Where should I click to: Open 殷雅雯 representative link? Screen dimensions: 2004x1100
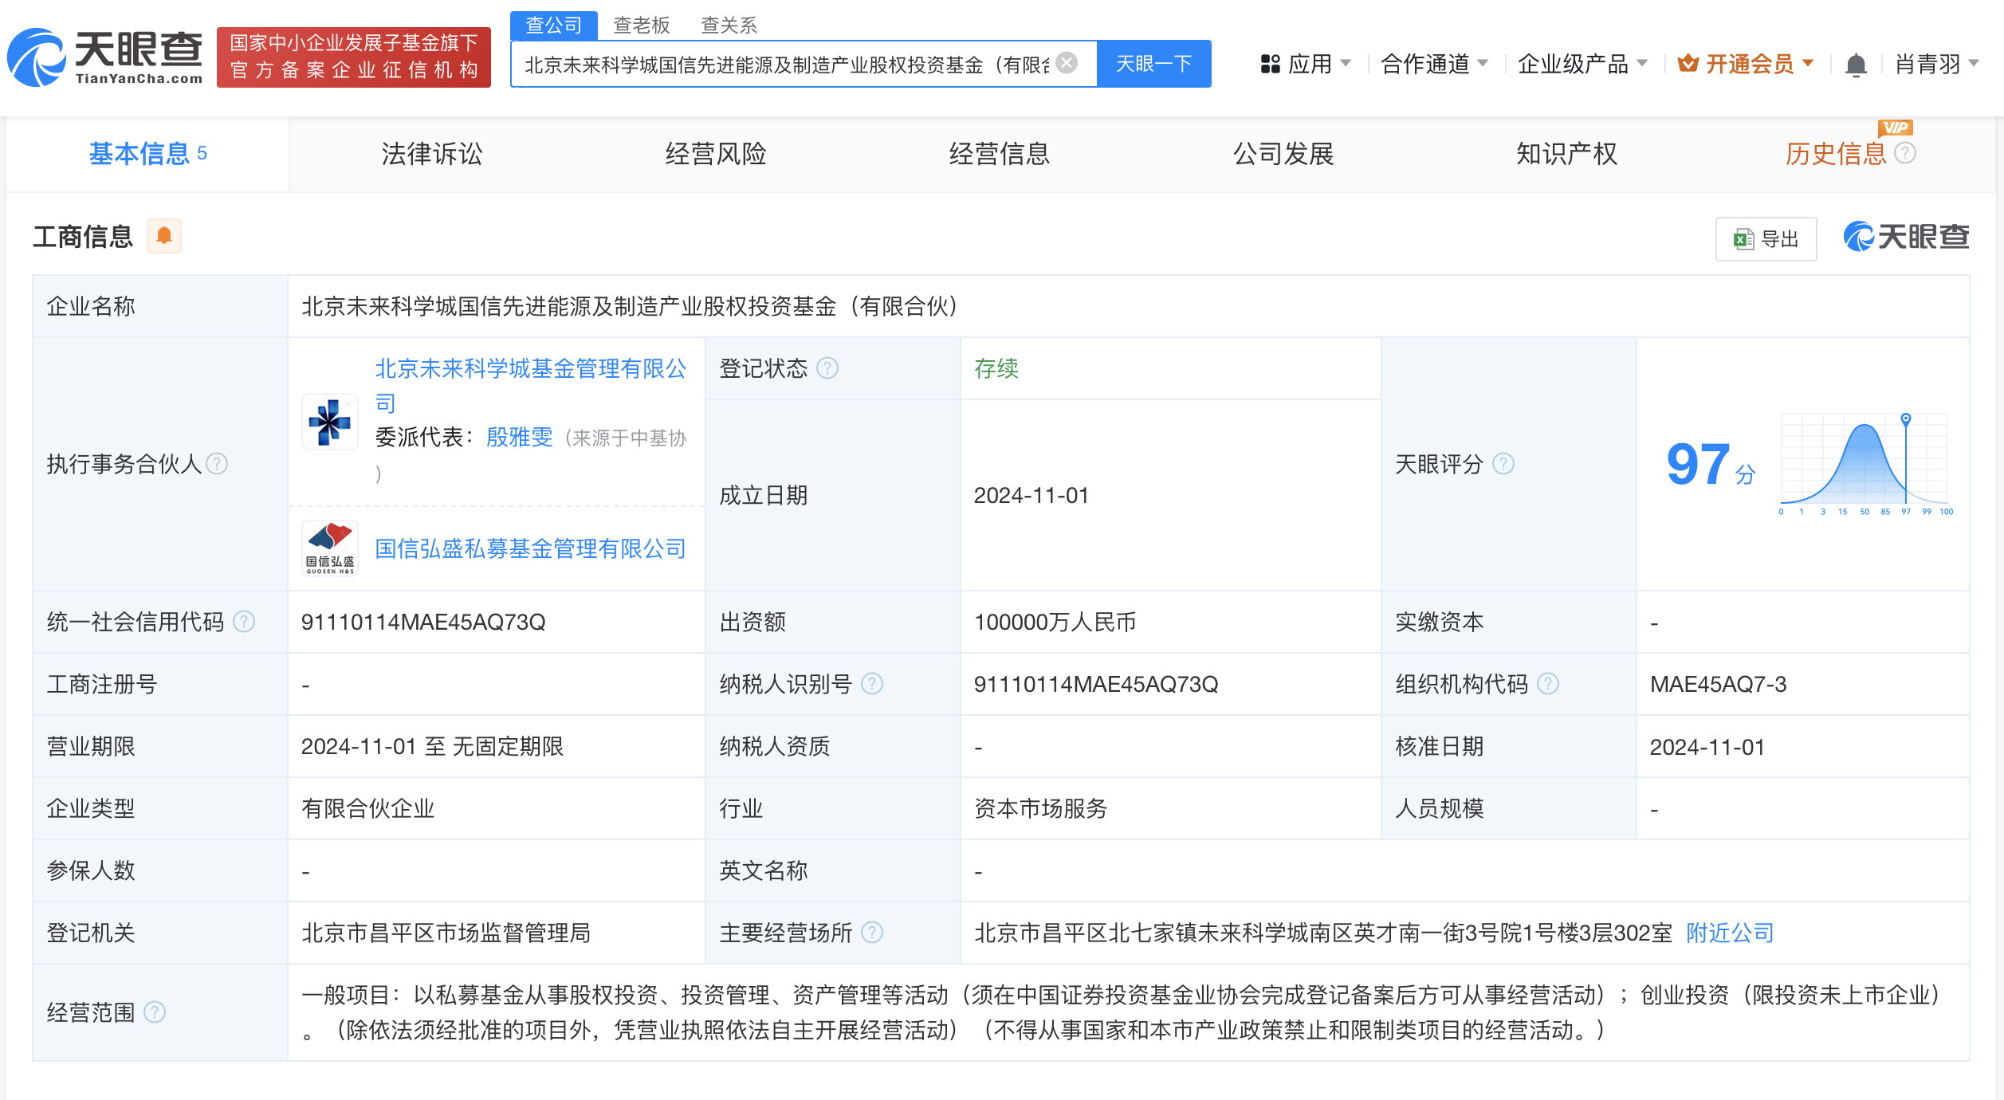coord(519,437)
